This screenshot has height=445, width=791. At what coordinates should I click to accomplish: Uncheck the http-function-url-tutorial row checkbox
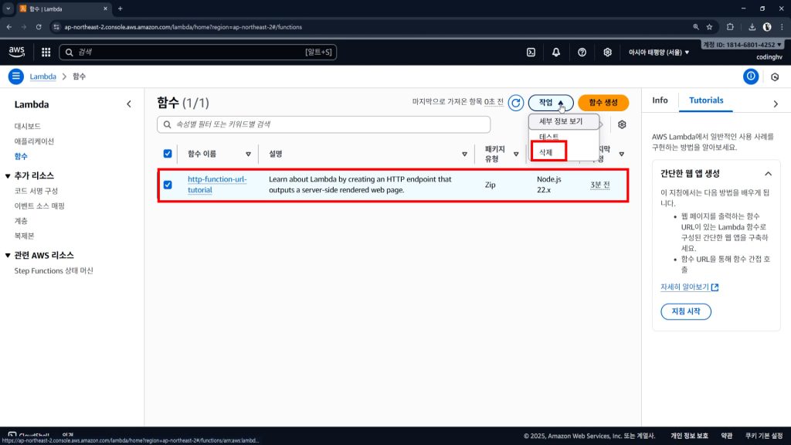click(x=168, y=185)
